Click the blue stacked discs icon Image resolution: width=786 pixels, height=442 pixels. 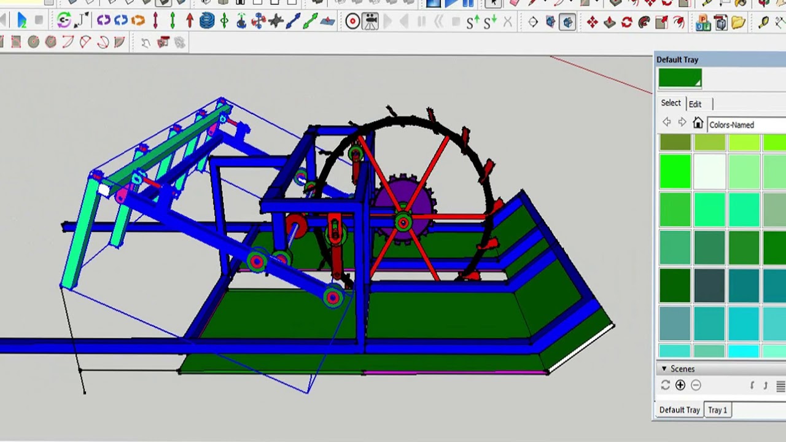(x=207, y=21)
